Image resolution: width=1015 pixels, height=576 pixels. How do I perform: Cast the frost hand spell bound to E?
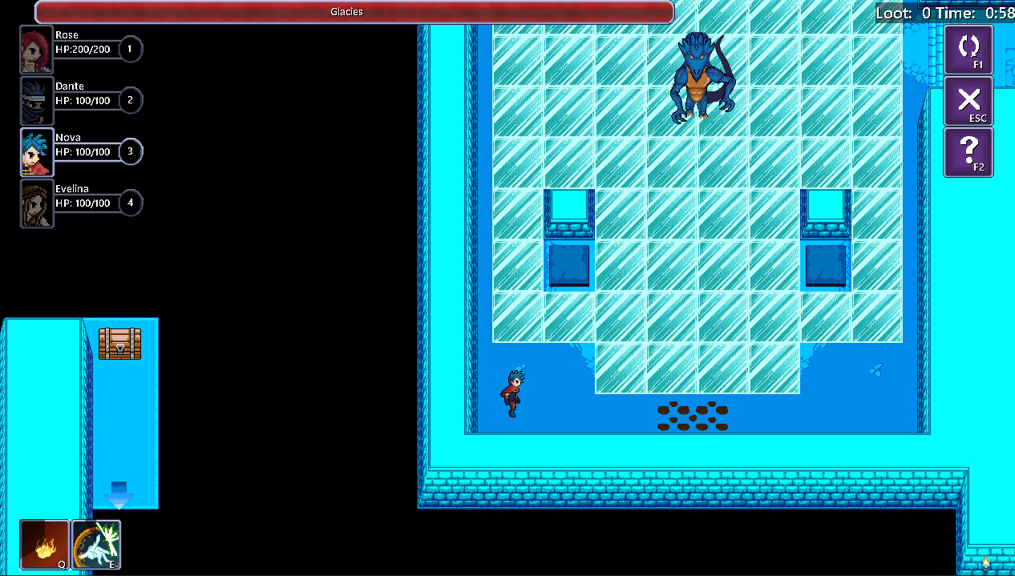96,545
